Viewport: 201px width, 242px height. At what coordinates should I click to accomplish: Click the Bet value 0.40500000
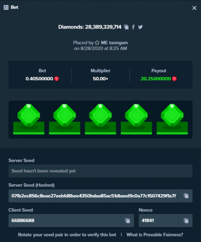click(x=39, y=79)
